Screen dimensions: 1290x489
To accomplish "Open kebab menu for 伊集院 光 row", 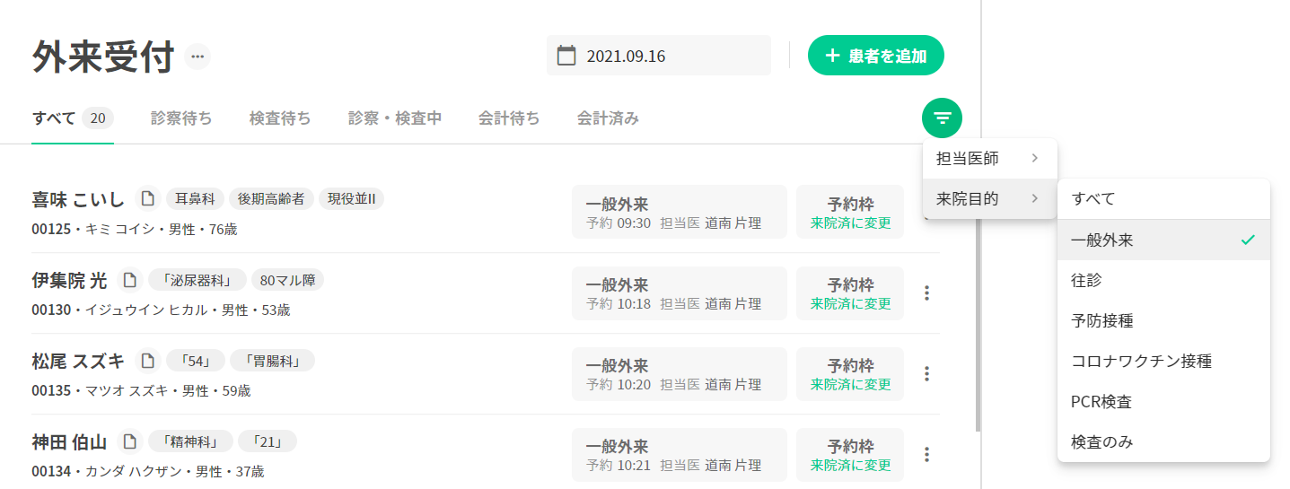I will (927, 293).
